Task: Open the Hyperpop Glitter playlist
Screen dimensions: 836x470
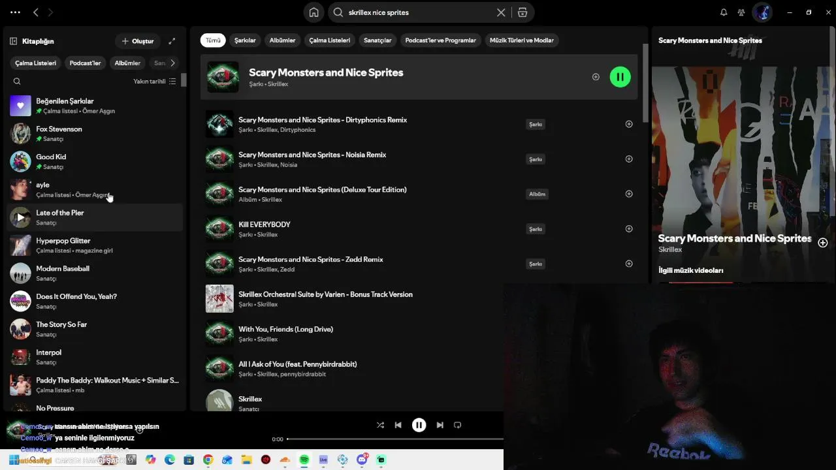Action: (x=95, y=245)
